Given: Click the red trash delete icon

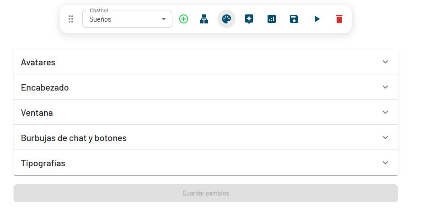Looking at the screenshot, I should (339, 19).
